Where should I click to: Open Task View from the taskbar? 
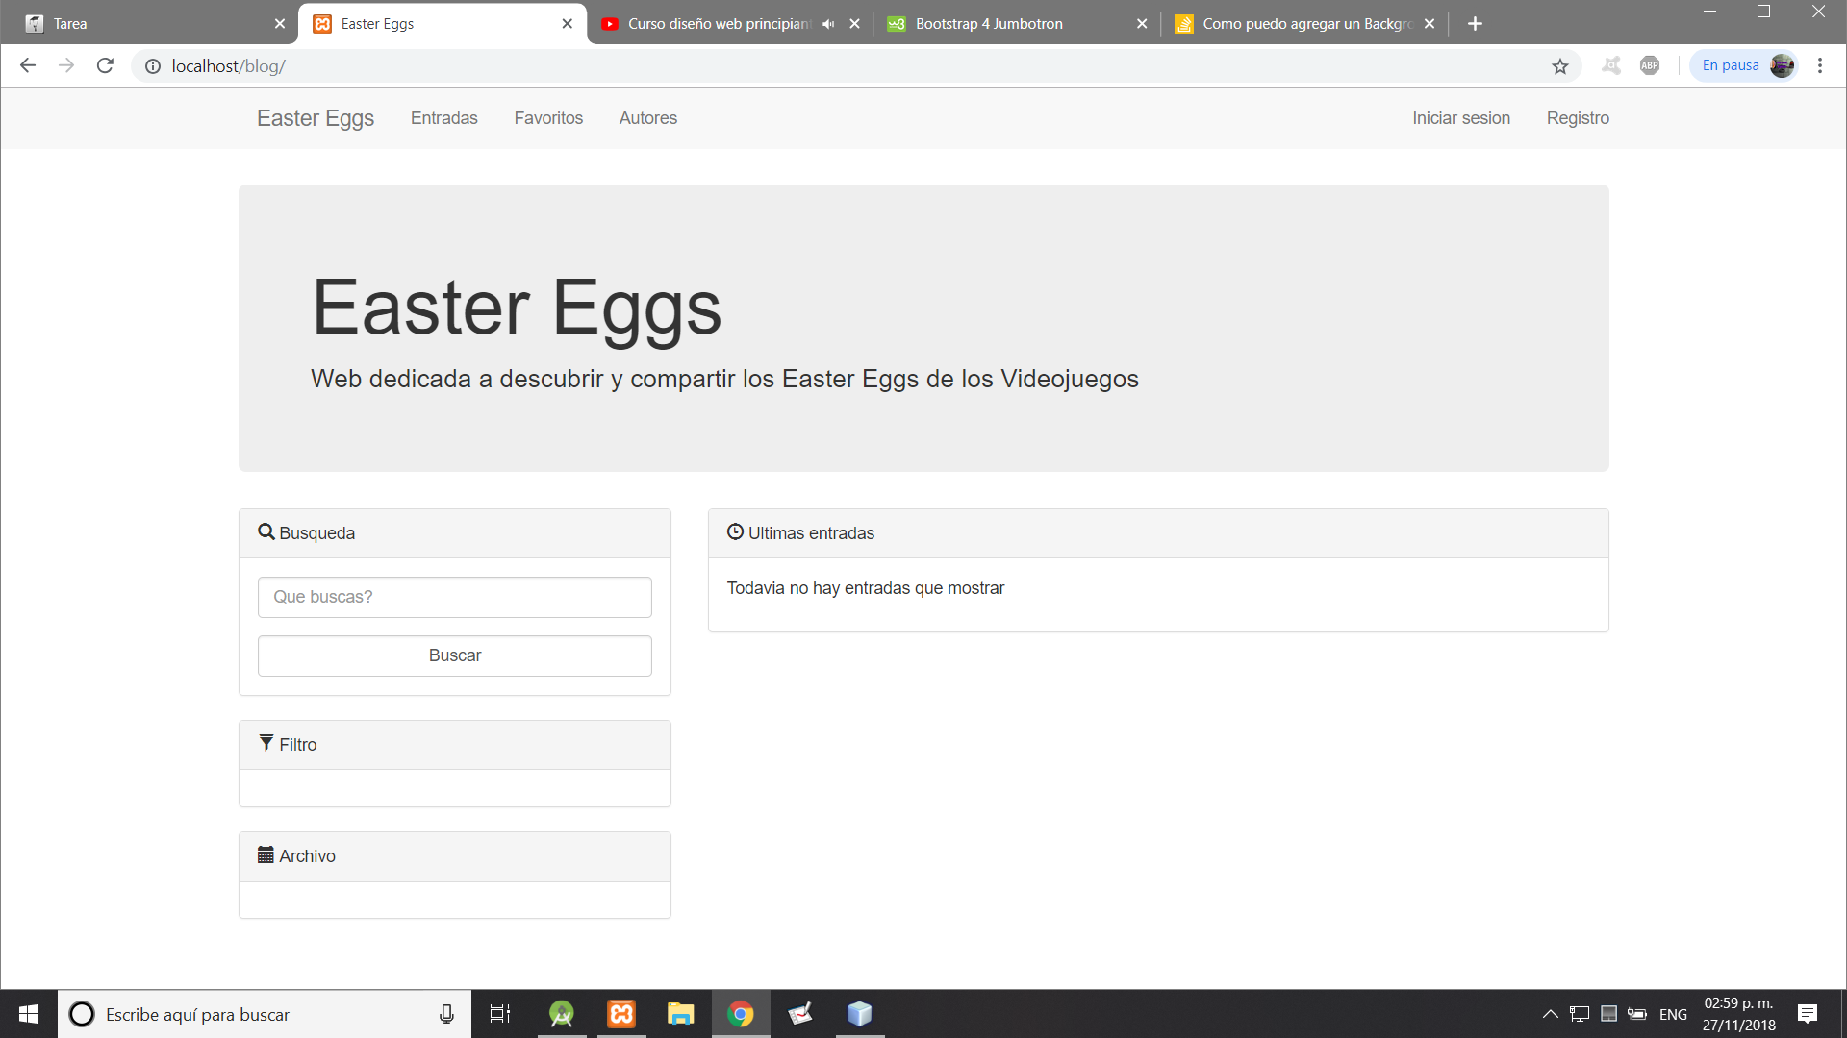point(500,1014)
